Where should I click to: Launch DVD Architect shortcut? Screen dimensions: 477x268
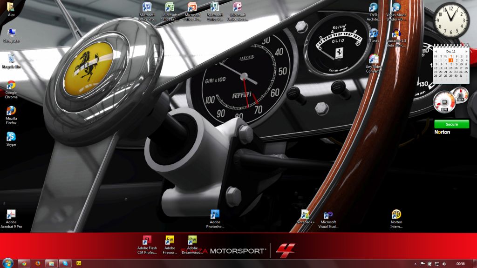(x=374, y=12)
